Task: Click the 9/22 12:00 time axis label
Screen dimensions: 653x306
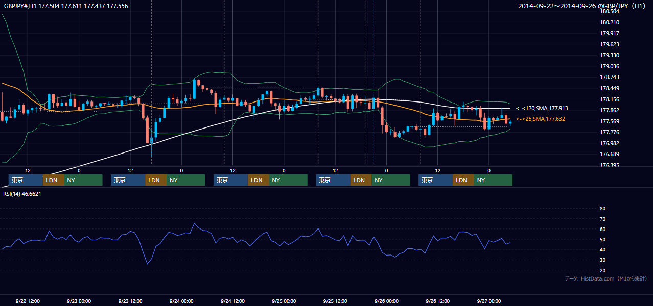Action: coord(28,301)
